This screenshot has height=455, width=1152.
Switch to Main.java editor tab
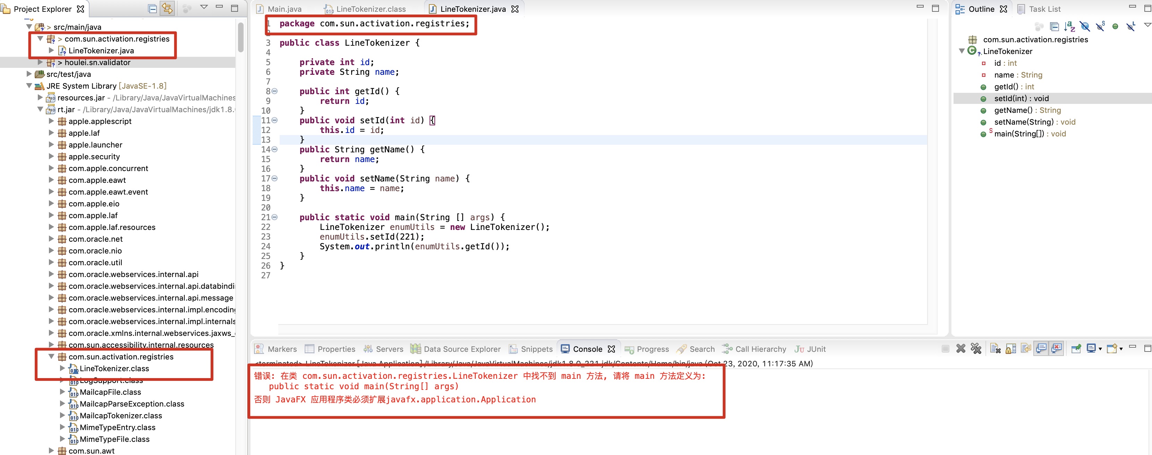click(280, 9)
